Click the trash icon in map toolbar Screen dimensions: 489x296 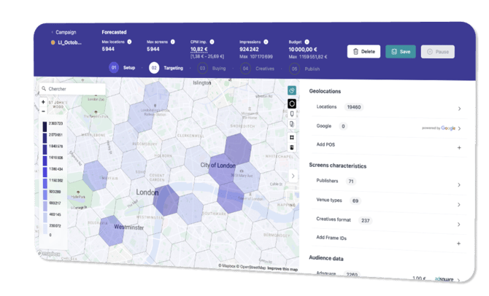[292, 147]
